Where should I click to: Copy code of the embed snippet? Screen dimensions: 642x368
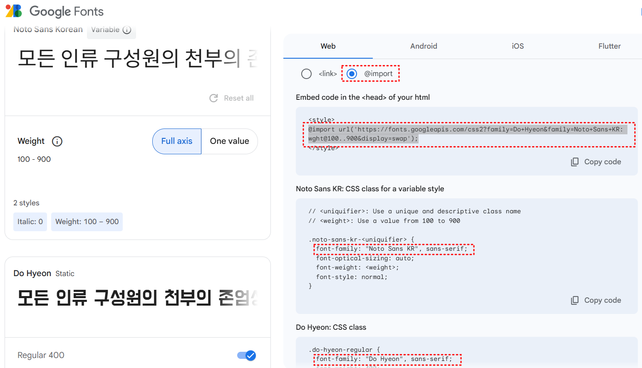click(596, 162)
